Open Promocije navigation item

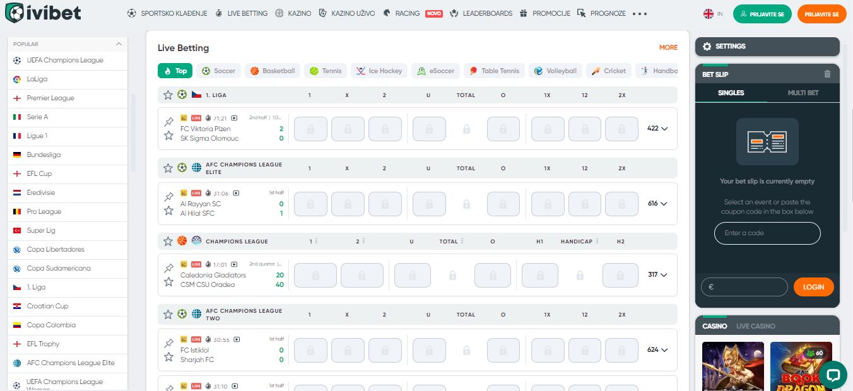pos(545,13)
